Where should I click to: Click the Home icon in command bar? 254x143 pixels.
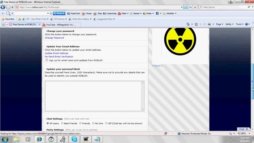click(188, 24)
